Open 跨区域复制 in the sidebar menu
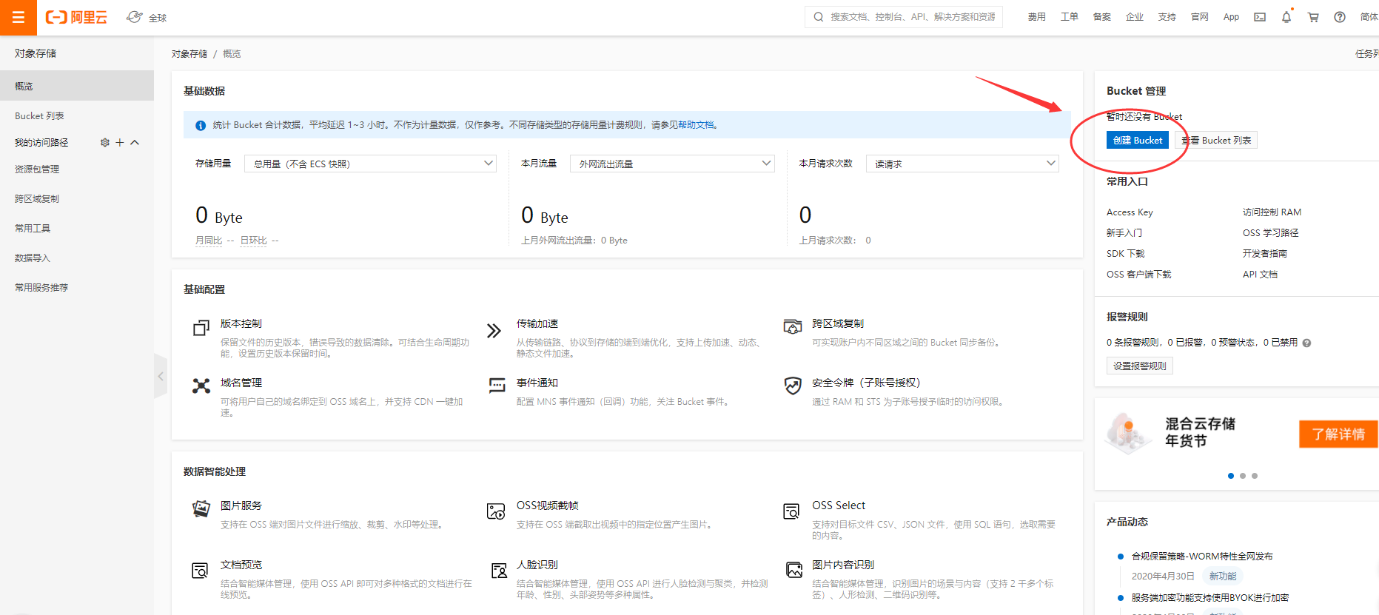The height and width of the screenshot is (615, 1379). click(x=37, y=199)
